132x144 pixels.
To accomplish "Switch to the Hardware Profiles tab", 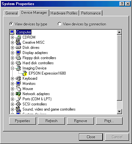I will point(64,13).
